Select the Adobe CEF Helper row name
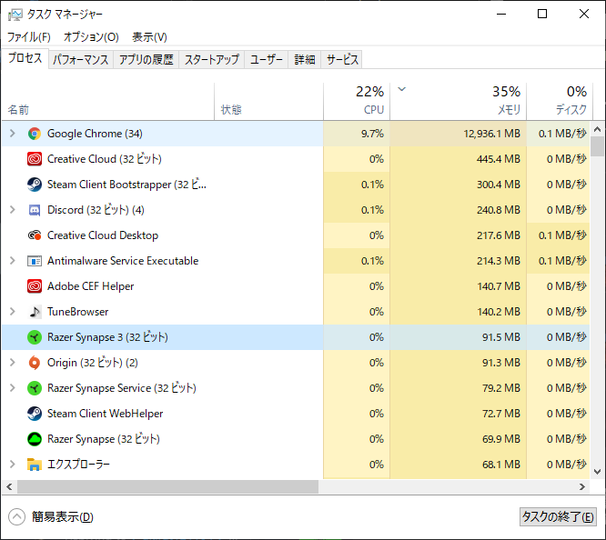606x540 pixels. pyautogui.click(x=90, y=286)
